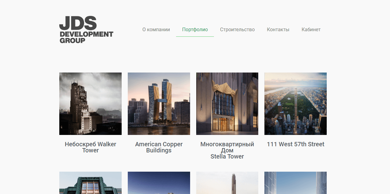The height and width of the screenshot is (194, 390).
Task: Open the American Copper Buildings title link
Action: [159, 147]
